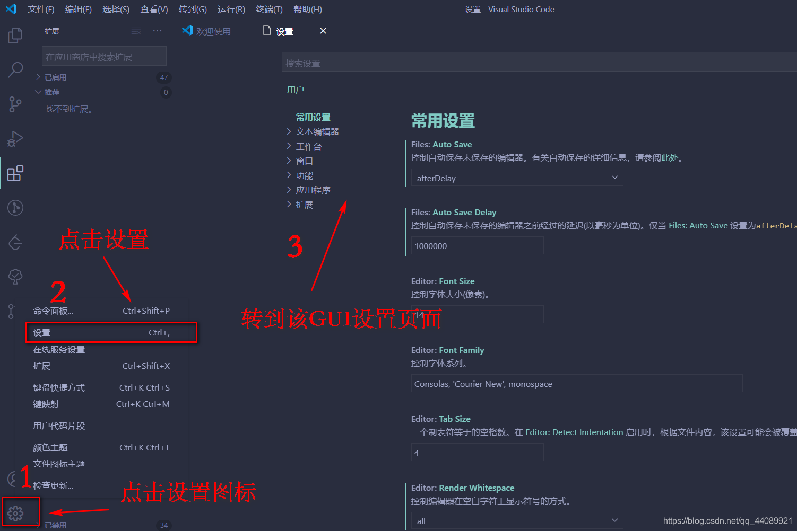Expand 功能 settings category
The height and width of the screenshot is (531, 797).
point(305,175)
